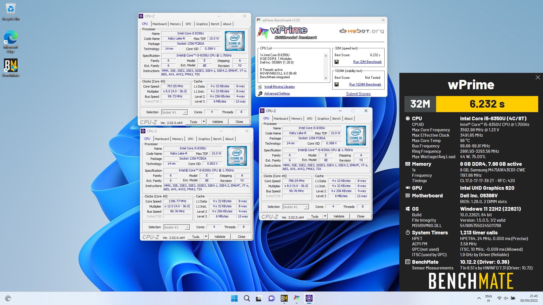This screenshot has width=543, height=305.
Task: Open the Windows Start menu
Action: pos(234,298)
